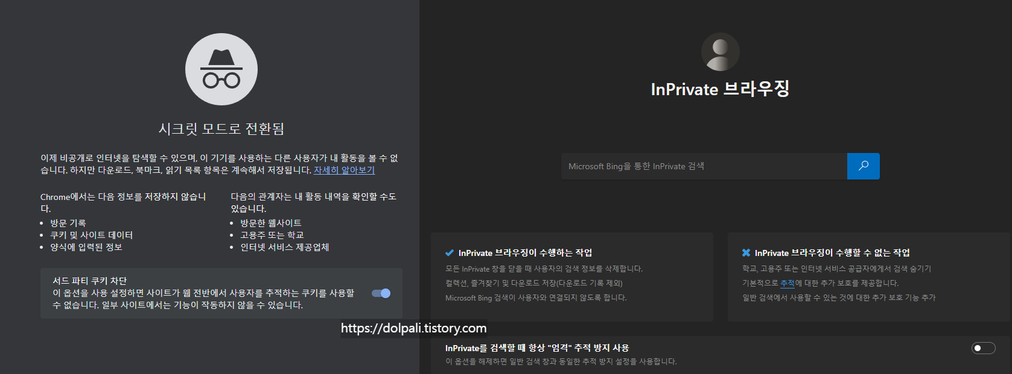
Task: Enable the "엄격" 추적 방지 toggle in InPrivate
Action: (983, 348)
